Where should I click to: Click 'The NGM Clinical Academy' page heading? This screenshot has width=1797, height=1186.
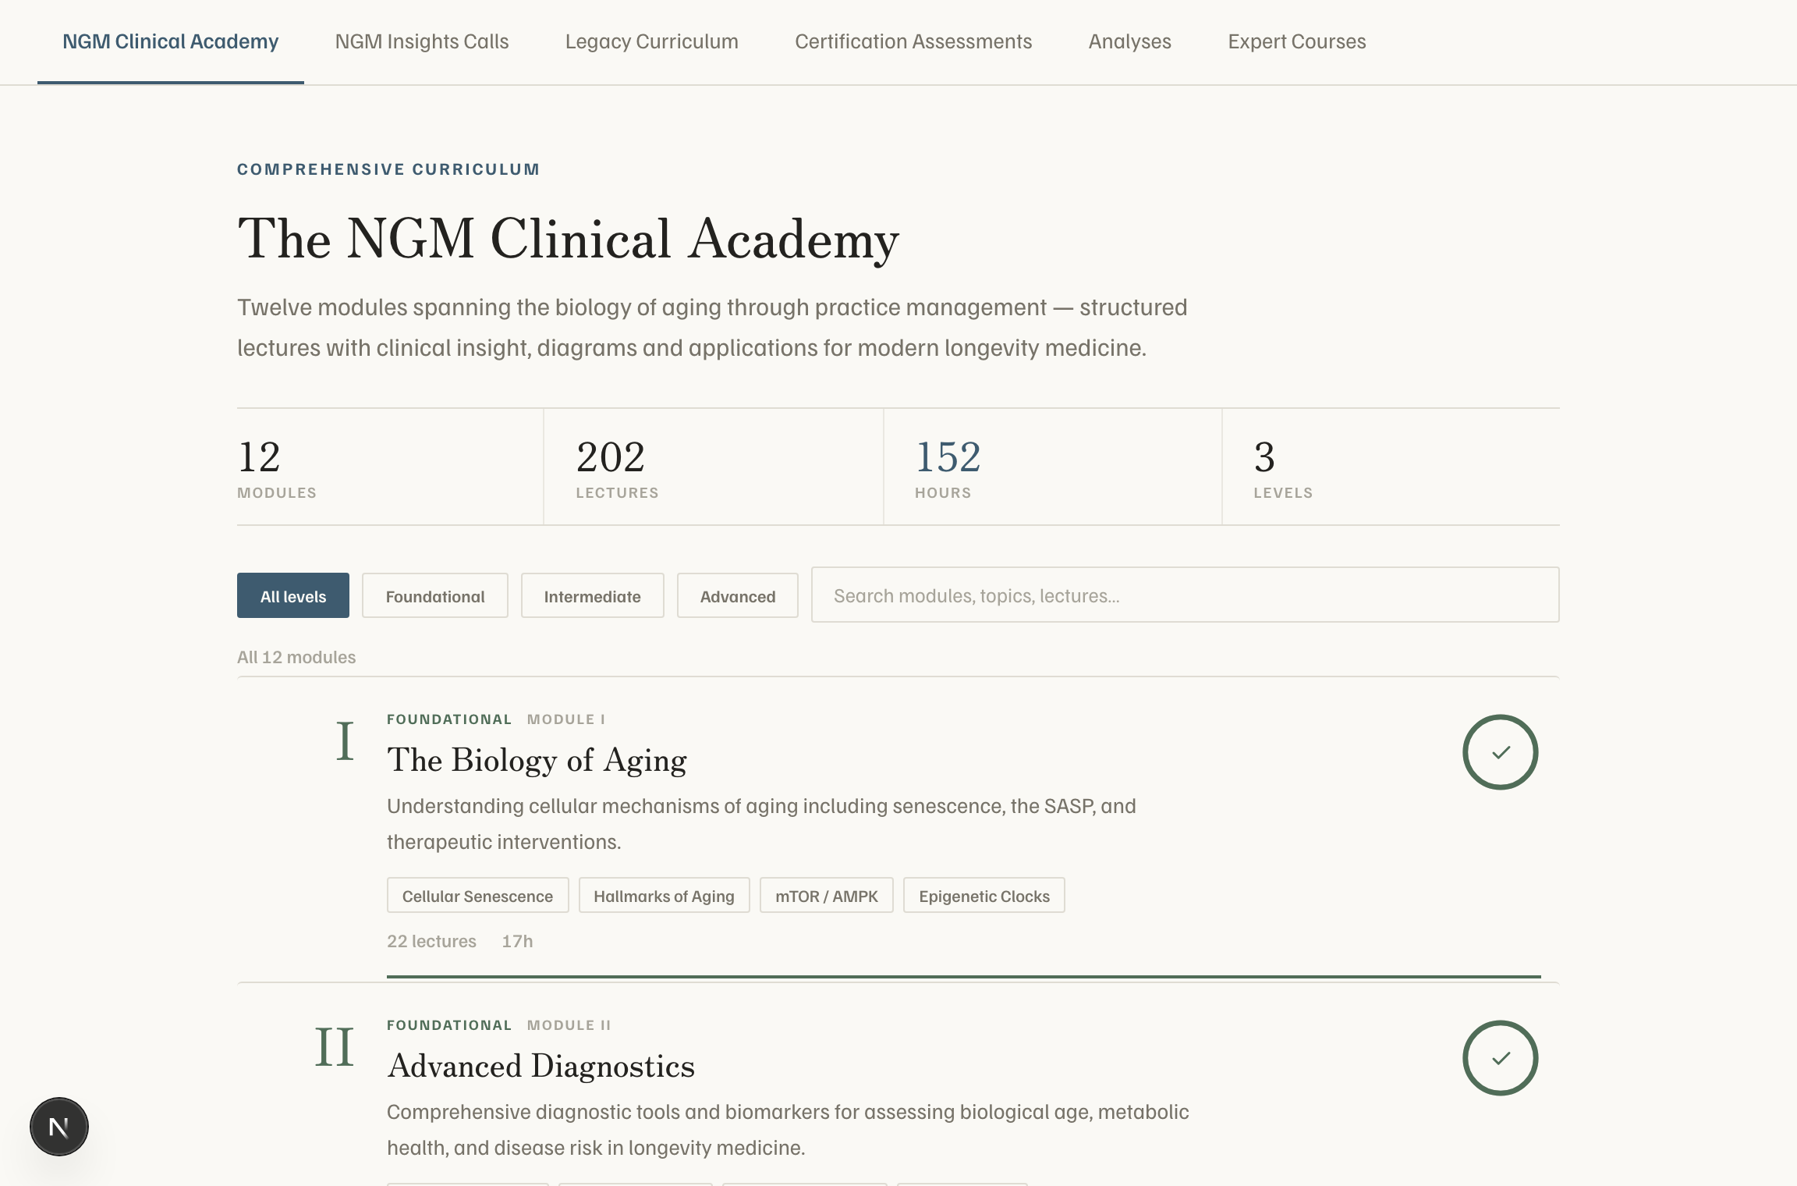point(569,238)
